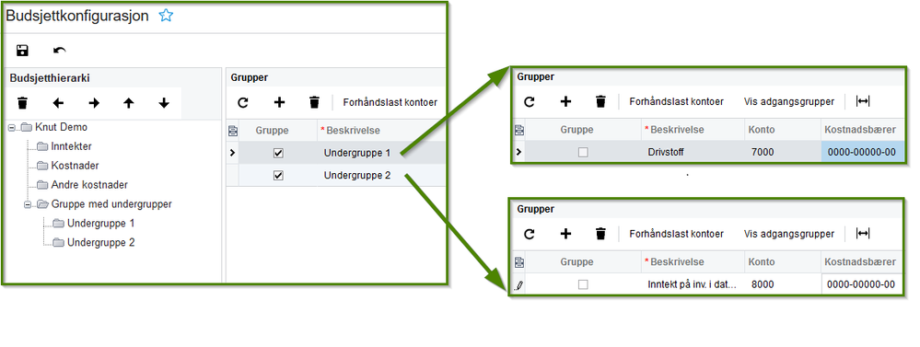Uncheck Gruppe checkbox for Undergruppe 1

279,153
